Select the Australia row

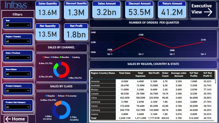(x=152, y=85)
